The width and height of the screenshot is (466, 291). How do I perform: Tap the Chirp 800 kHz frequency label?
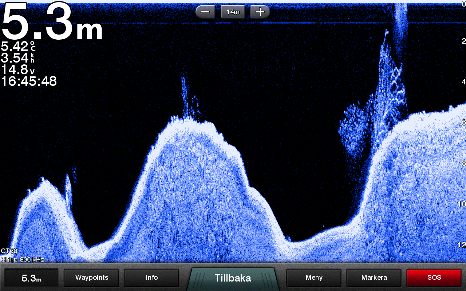(x=23, y=259)
